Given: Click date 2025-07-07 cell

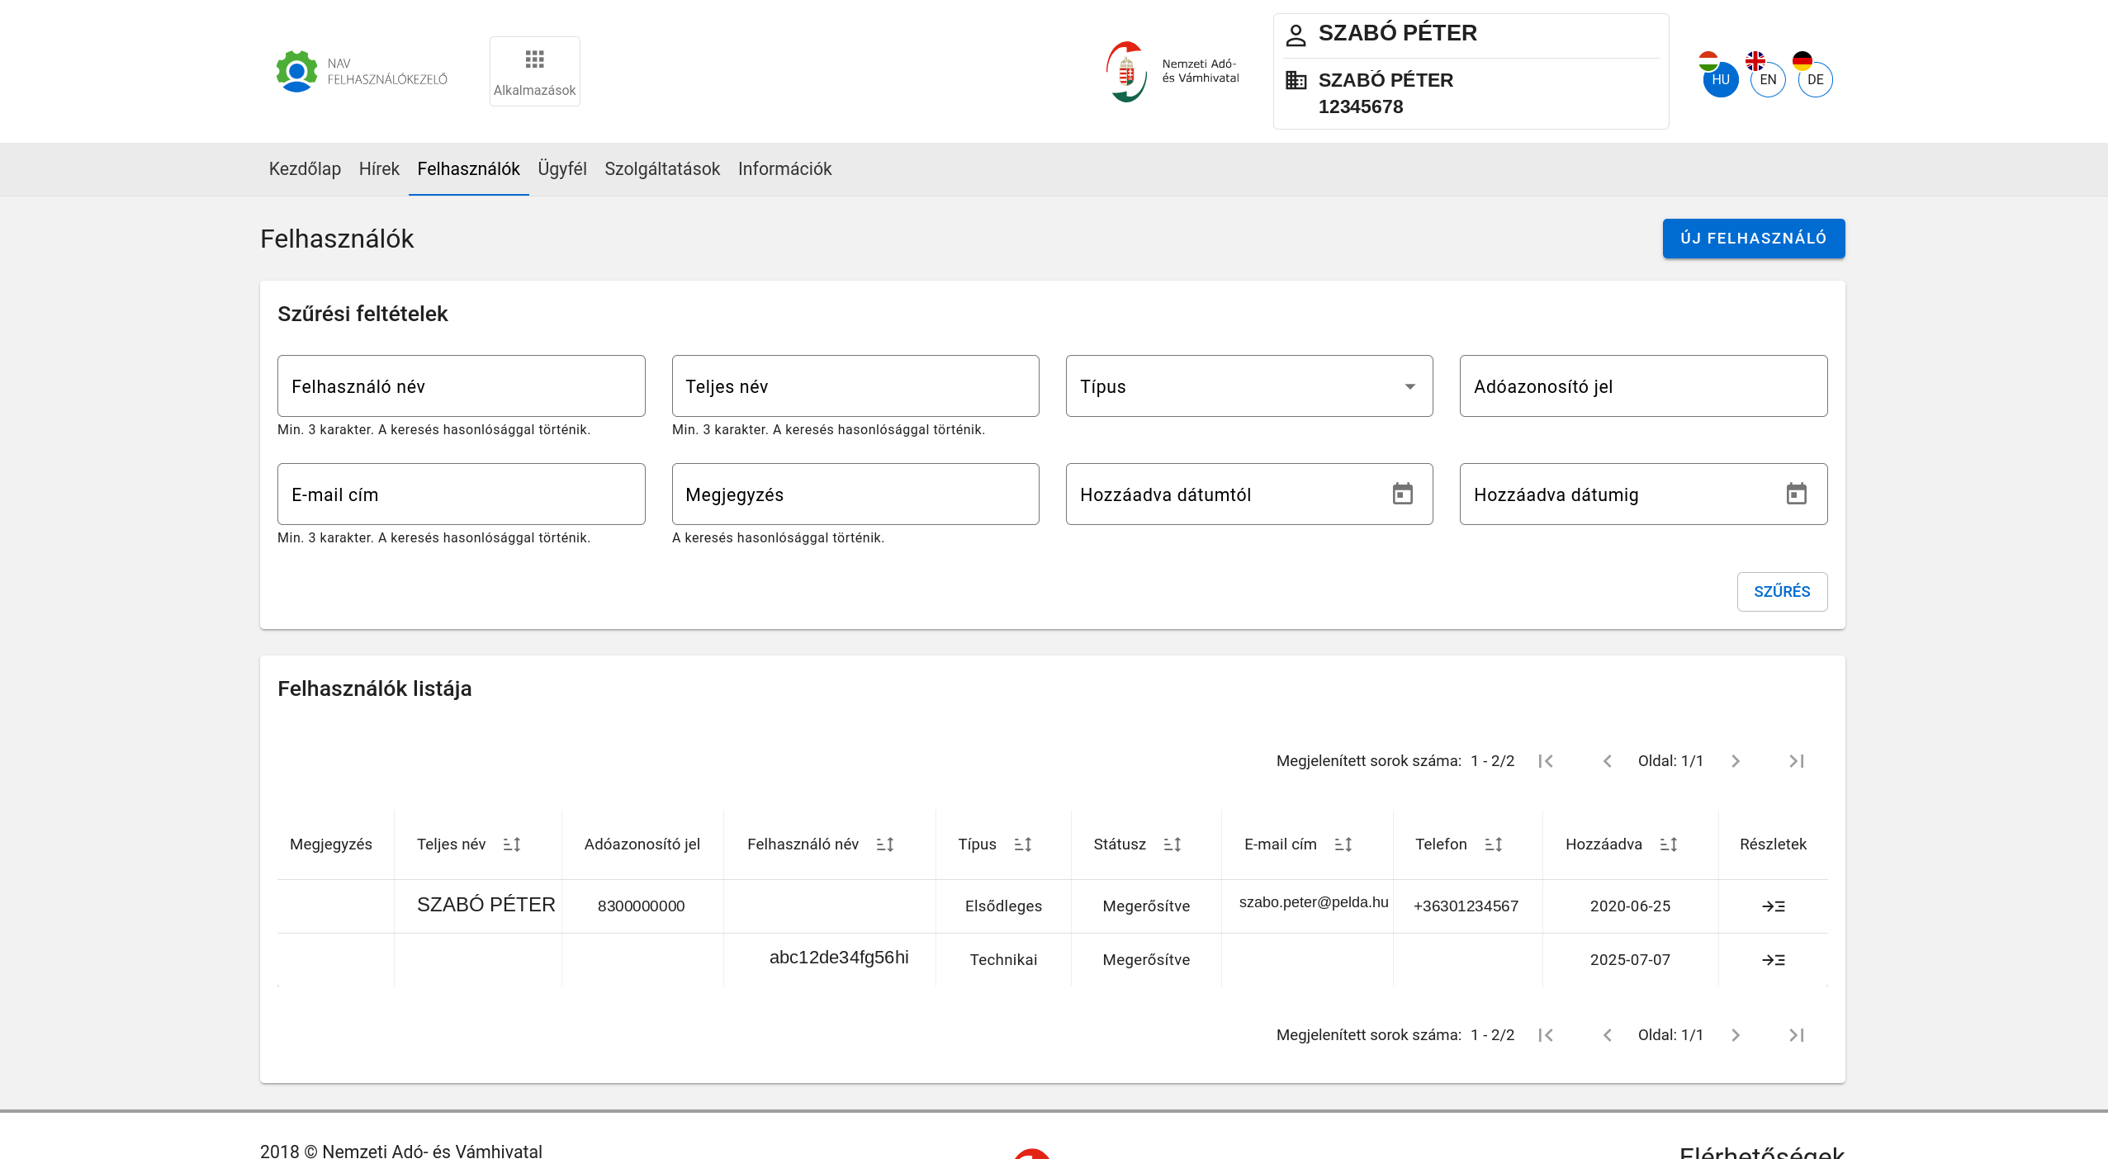Looking at the screenshot, I should coord(1630,960).
